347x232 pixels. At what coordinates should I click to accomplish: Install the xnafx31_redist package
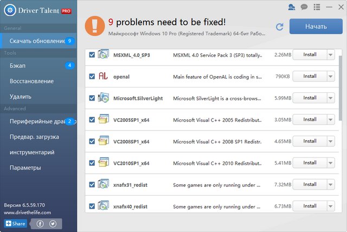click(x=310, y=184)
